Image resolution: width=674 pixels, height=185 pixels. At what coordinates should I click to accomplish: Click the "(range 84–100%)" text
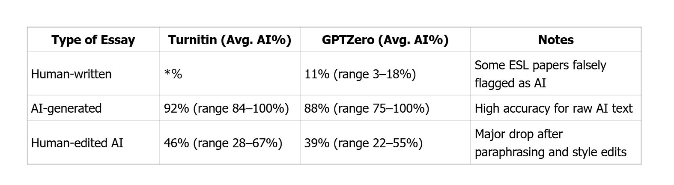[241, 108]
